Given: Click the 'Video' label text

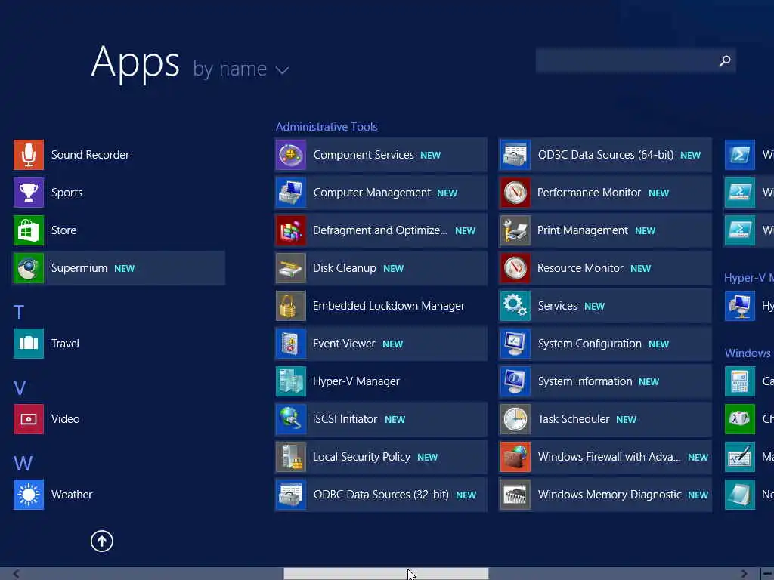Looking at the screenshot, I should 65,418.
